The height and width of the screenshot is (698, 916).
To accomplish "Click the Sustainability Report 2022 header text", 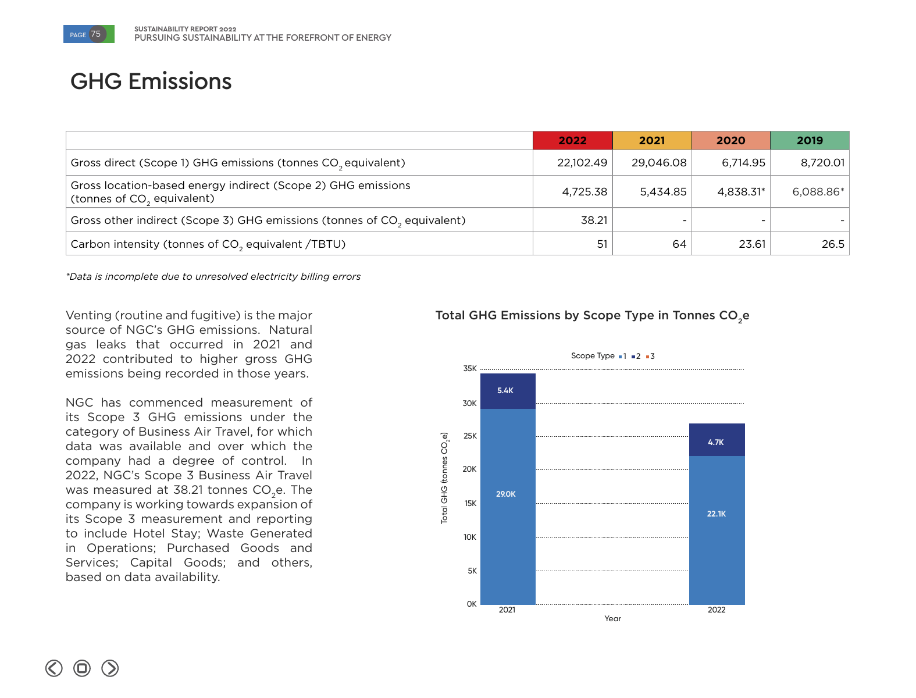I will (x=186, y=29).
